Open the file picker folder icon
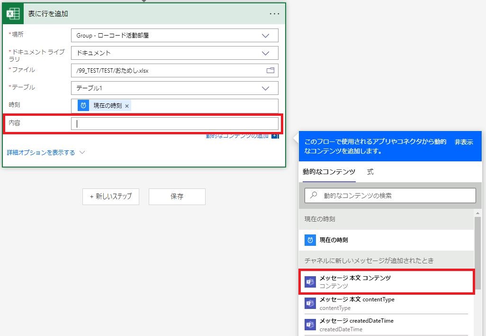 (270, 71)
